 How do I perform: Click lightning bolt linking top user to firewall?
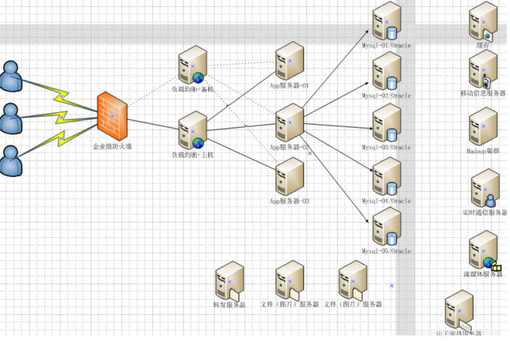point(61,97)
